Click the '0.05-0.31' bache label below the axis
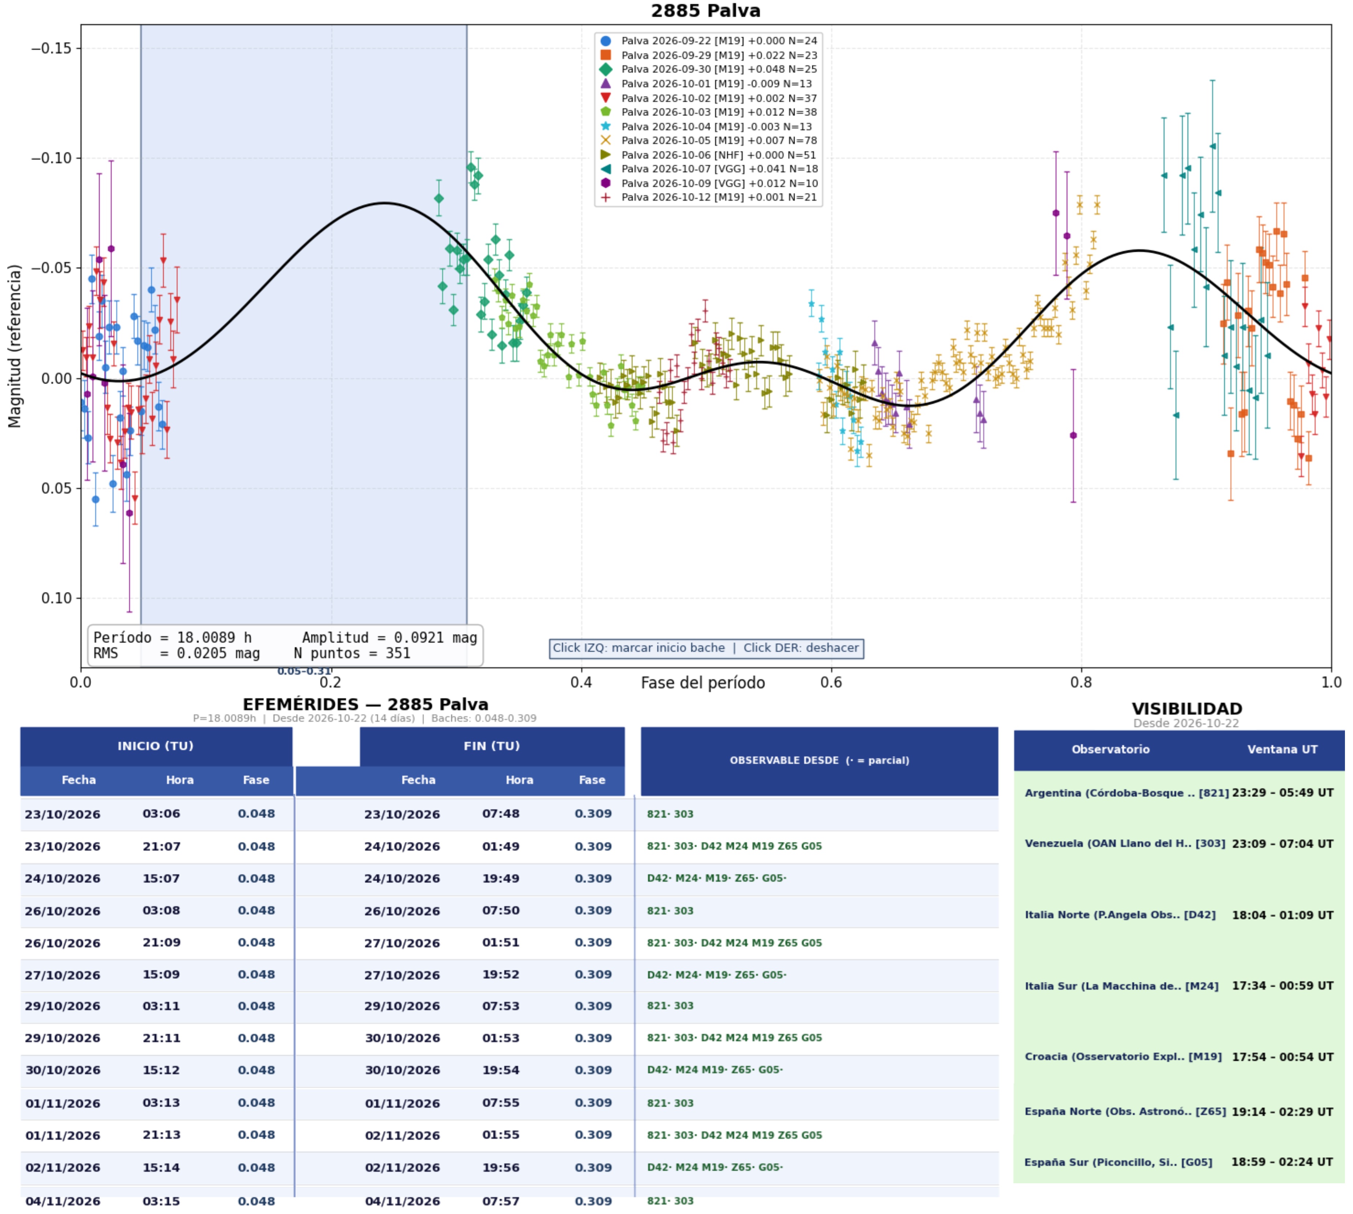This screenshot has height=1214, width=1353. pos(304,671)
